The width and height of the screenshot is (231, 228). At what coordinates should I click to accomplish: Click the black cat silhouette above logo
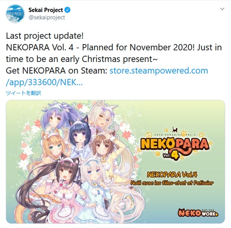pos(175,130)
